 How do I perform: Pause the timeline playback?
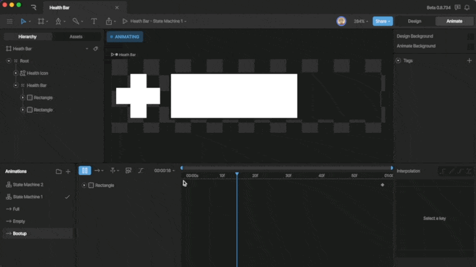coord(84,170)
